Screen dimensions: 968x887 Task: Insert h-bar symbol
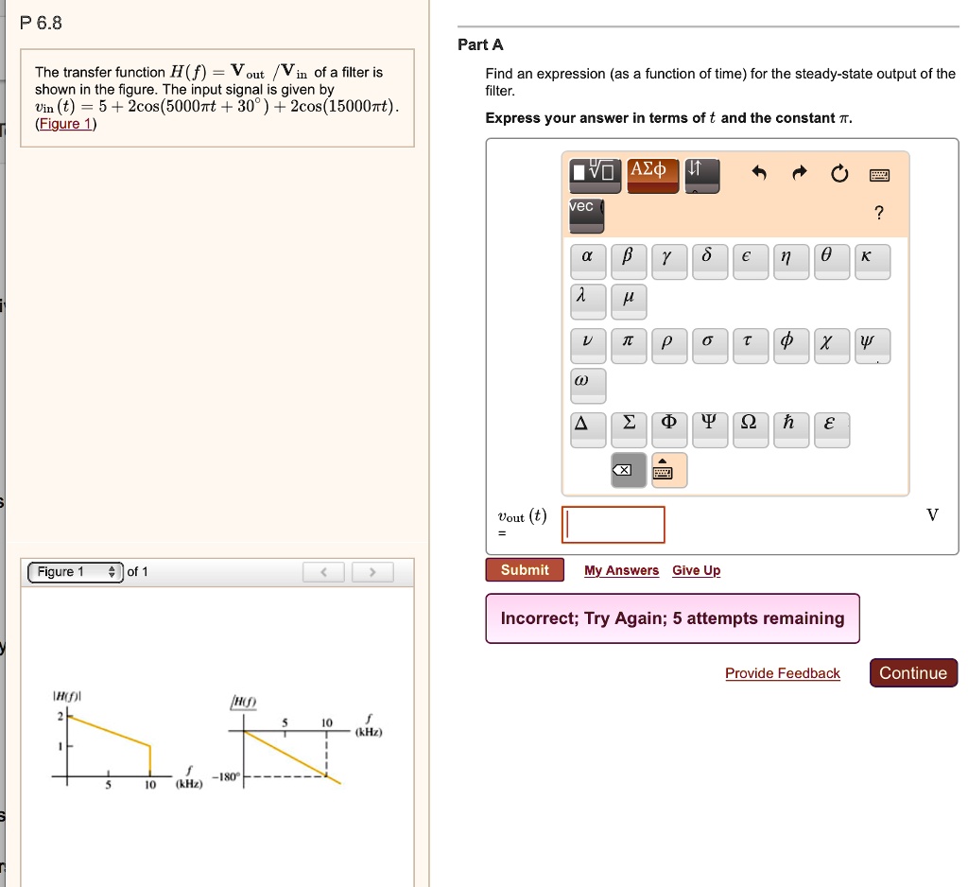point(791,430)
